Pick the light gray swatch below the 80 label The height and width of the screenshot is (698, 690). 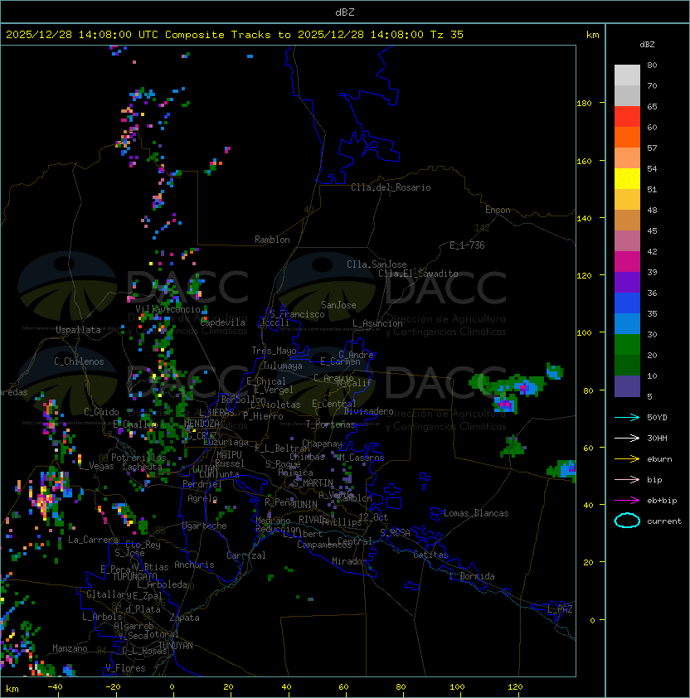coord(627,75)
